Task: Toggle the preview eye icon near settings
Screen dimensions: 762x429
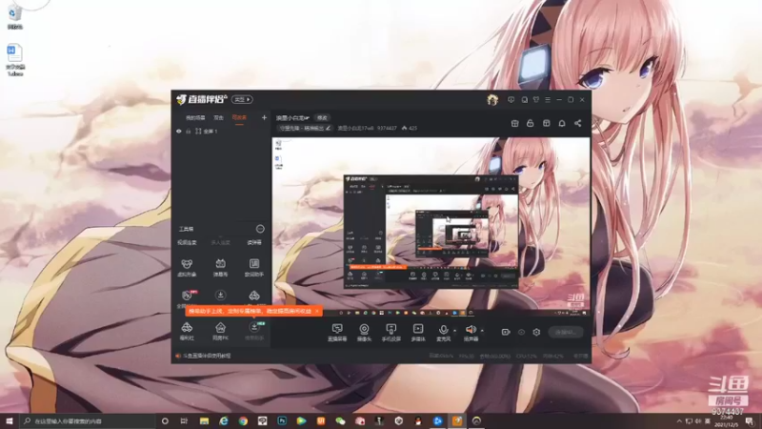Action: 521,332
